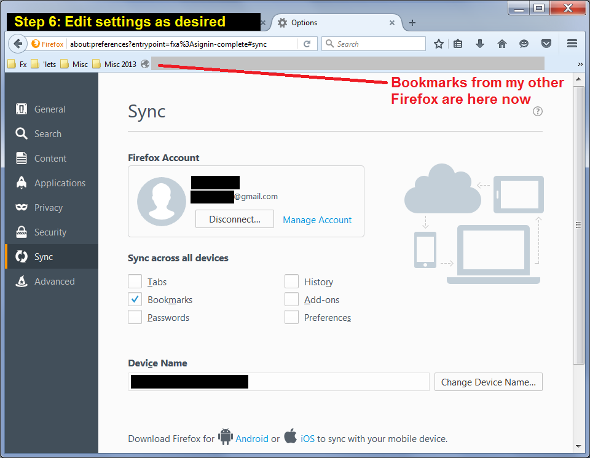This screenshot has height=458, width=590.
Task: Go back with the back arrow button
Action: [x=18, y=44]
